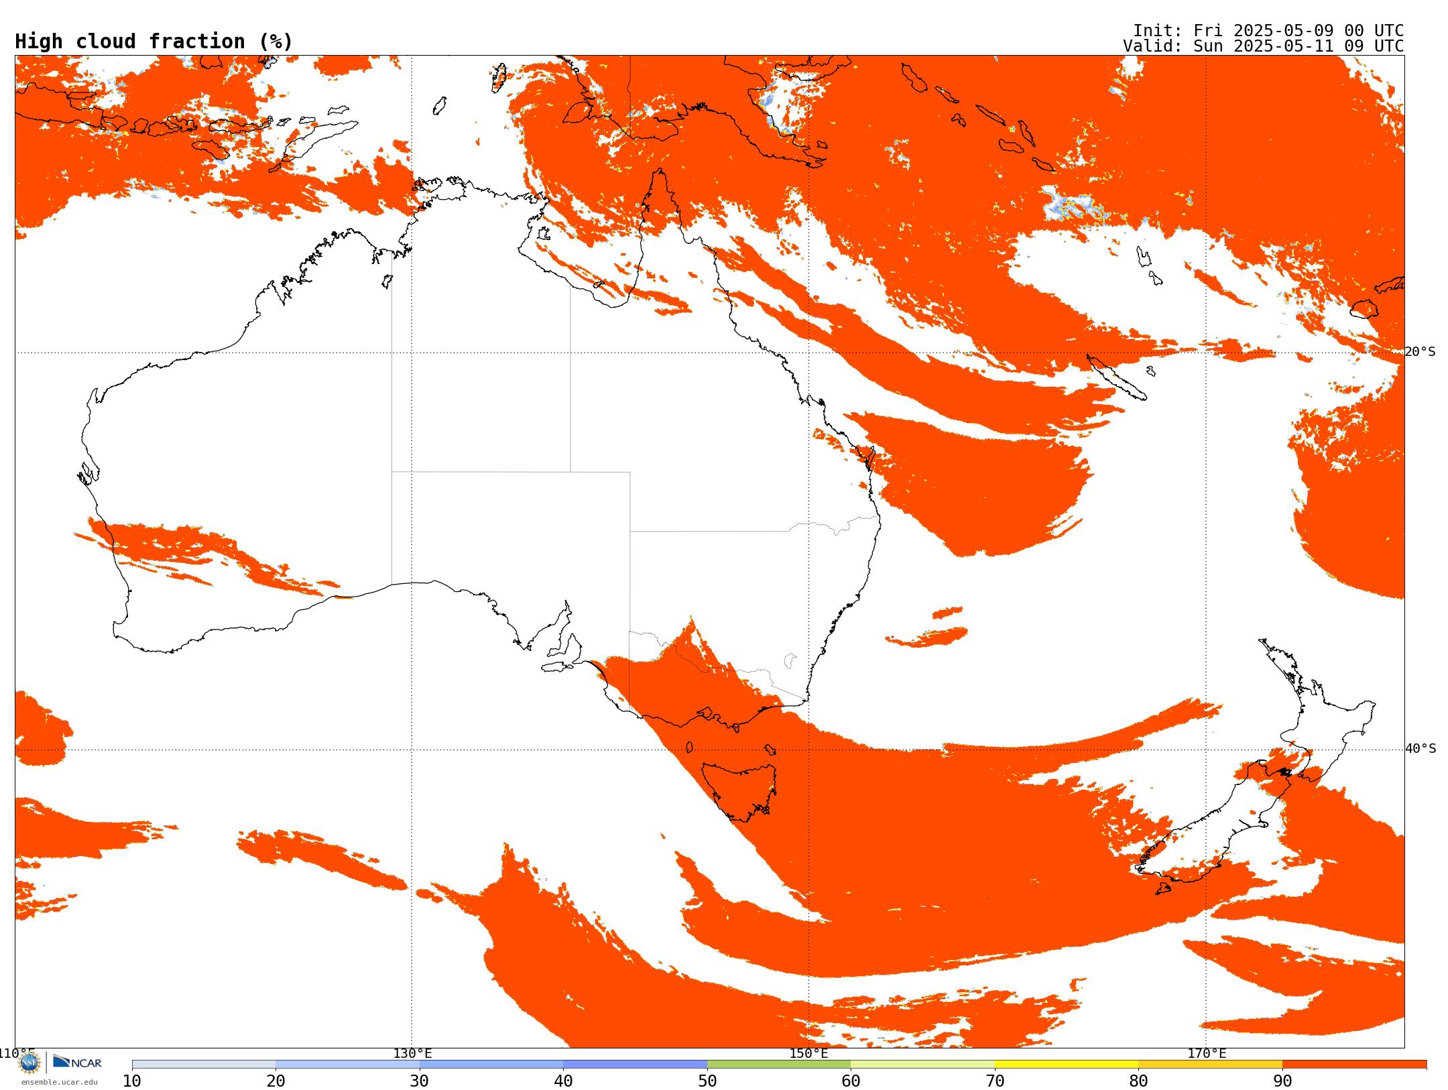This screenshot has width=1448, height=1090.
Task: Open the ensemble.ucar.edu link text
Action: [x=60, y=1082]
